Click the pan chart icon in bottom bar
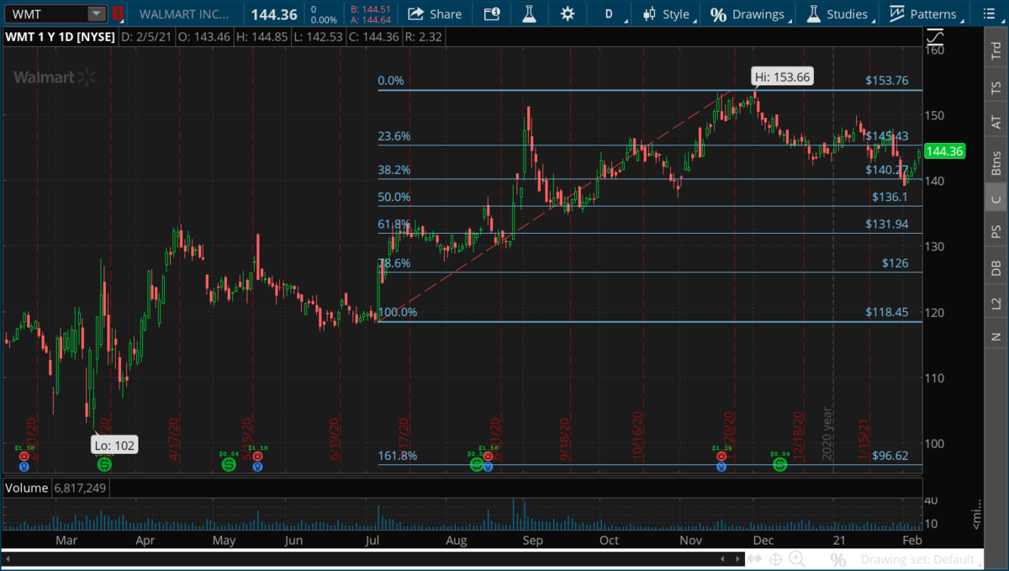The height and width of the screenshot is (571, 1009). tap(754, 558)
